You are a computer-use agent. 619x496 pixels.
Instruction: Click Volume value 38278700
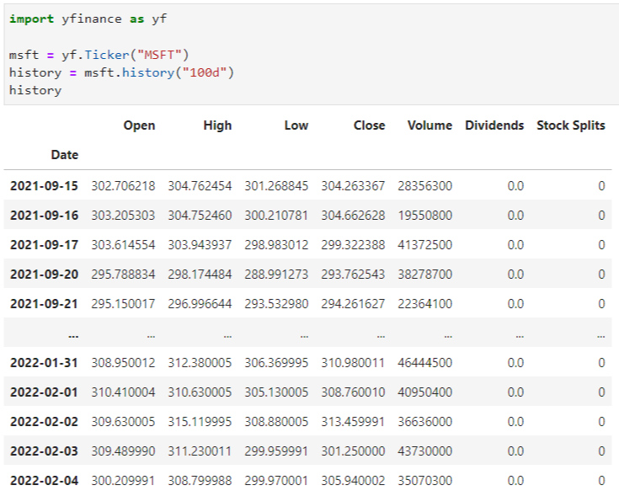pyautogui.click(x=424, y=275)
